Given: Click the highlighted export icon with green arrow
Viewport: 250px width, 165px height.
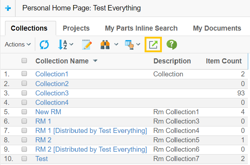Looking at the screenshot, I should [153, 45].
